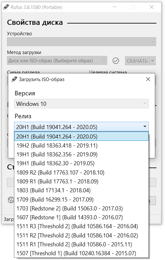Close the Загрузить ISO-образ dialog
This screenshot has height=260, width=165.
pos(148,79)
